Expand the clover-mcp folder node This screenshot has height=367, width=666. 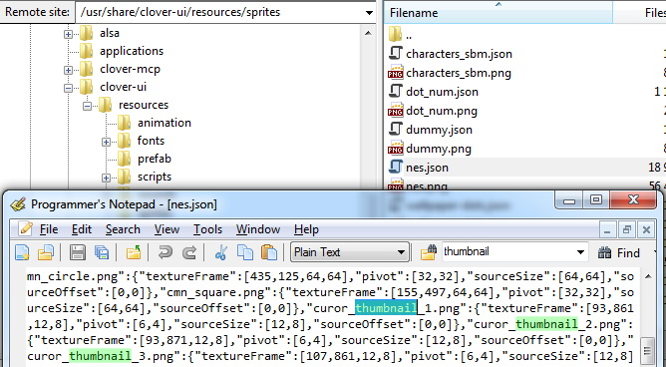coord(68,70)
